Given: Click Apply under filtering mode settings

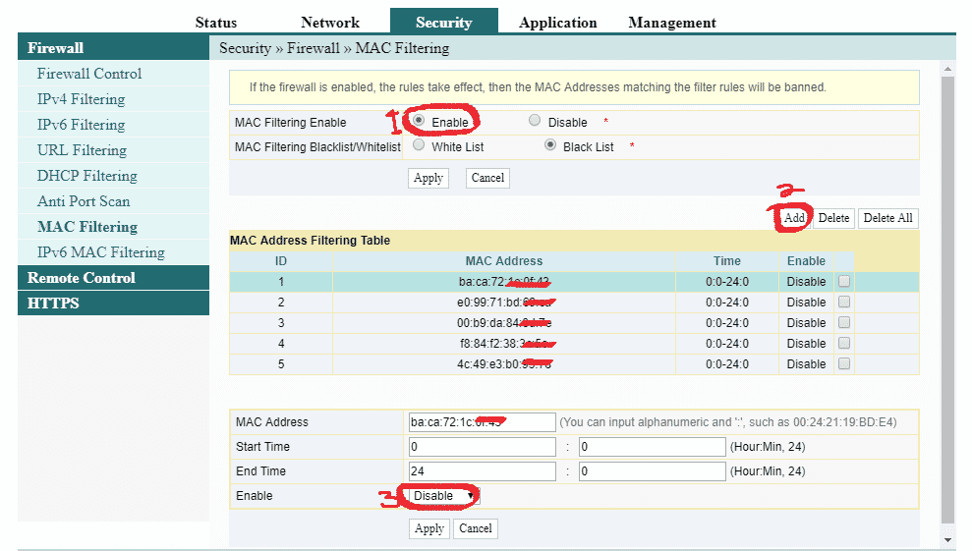Looking at the screenshot, I should tap(429, 178).
